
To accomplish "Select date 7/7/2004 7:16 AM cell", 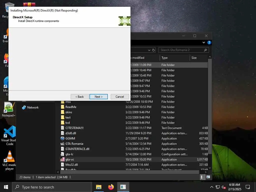I will pos(137,165).
